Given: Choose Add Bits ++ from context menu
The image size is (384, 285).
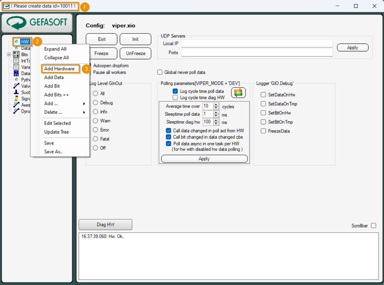Looking at the screenshot, I should [x=57, y=95].
